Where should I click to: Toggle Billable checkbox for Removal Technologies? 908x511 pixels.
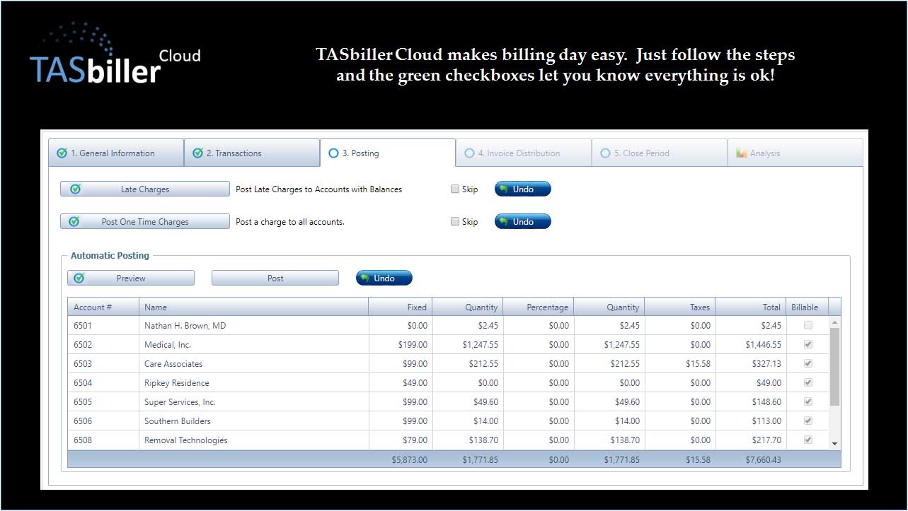click(808, 440)
